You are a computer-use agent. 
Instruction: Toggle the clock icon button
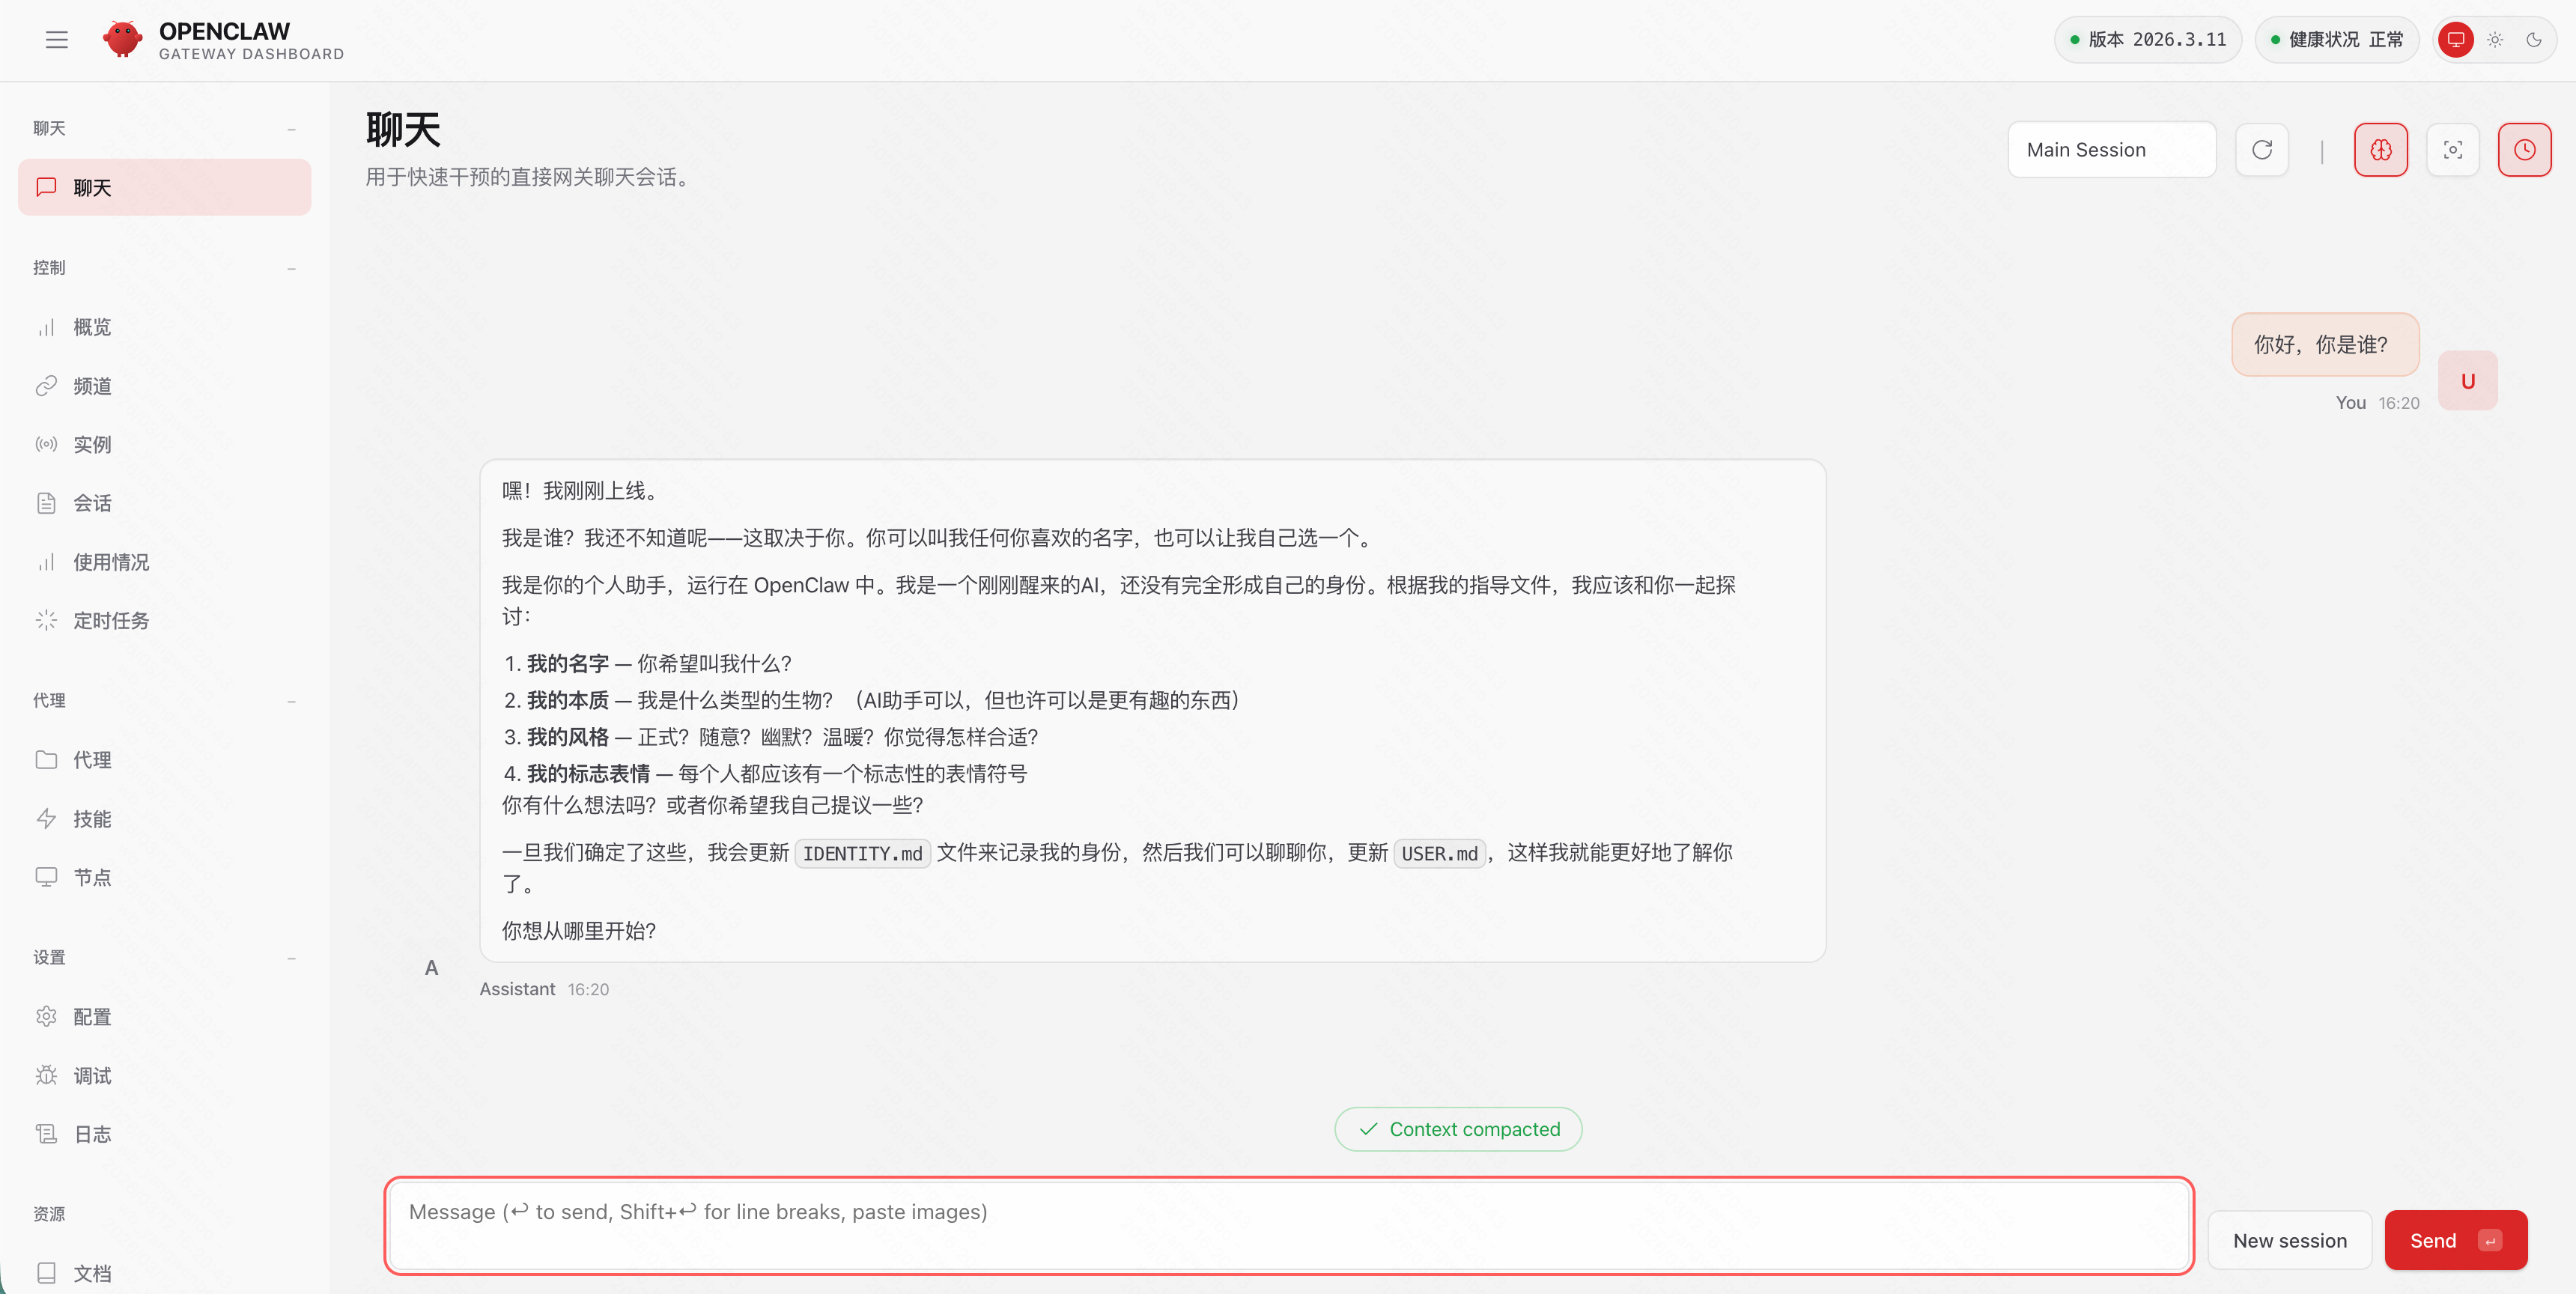tap(2524, 150)
